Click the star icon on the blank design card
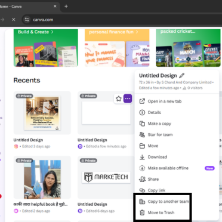Viewport: 222px width, 222px height. tap(119, 98)
